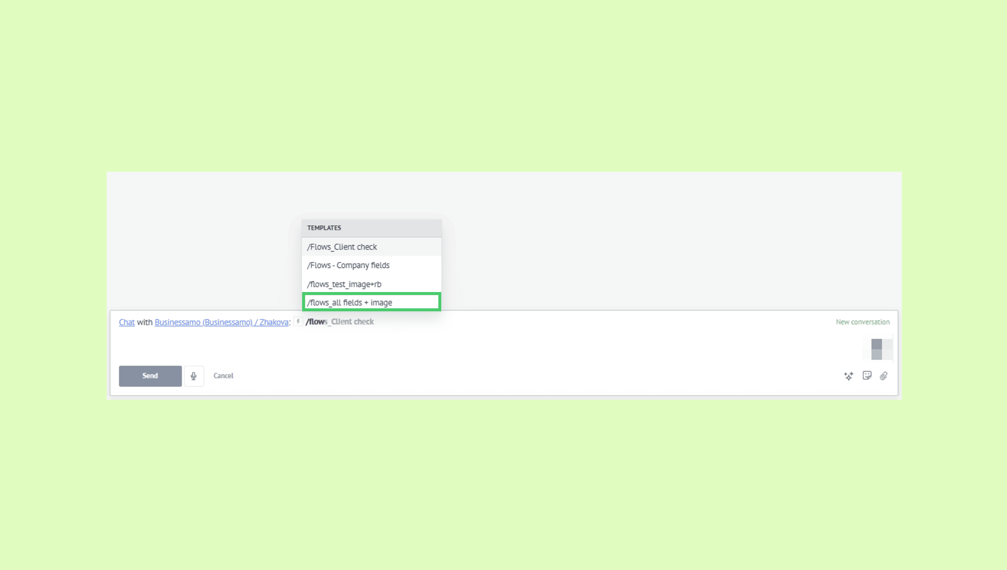The height and width of the screenshot is (570, 1007).
Task: Place cursor after typed /flow text
Action: (x=325, y=322)
